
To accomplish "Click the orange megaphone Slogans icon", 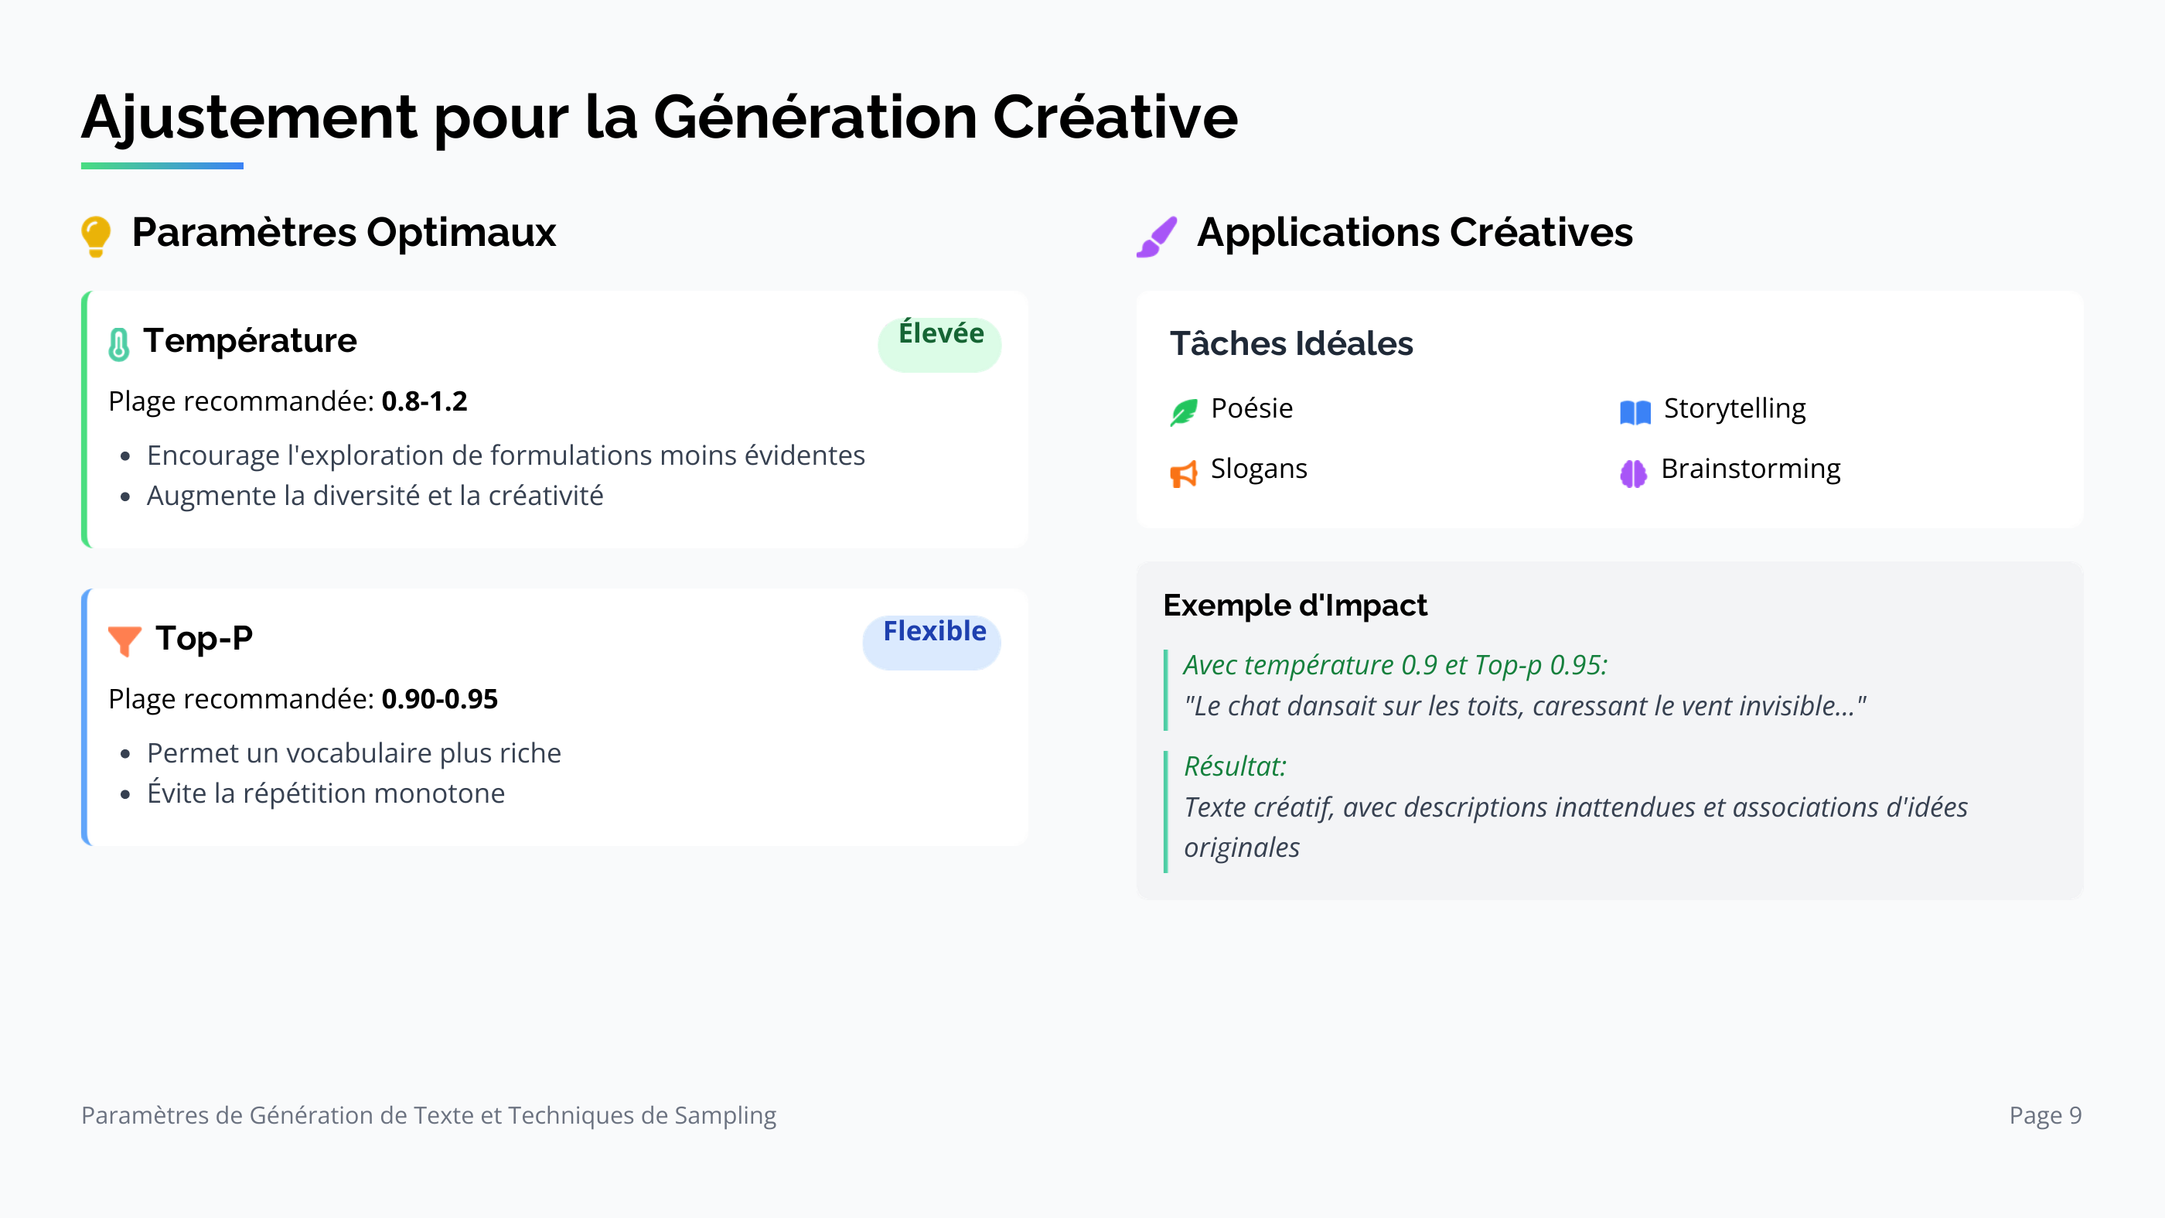I will coord(1183,473).
